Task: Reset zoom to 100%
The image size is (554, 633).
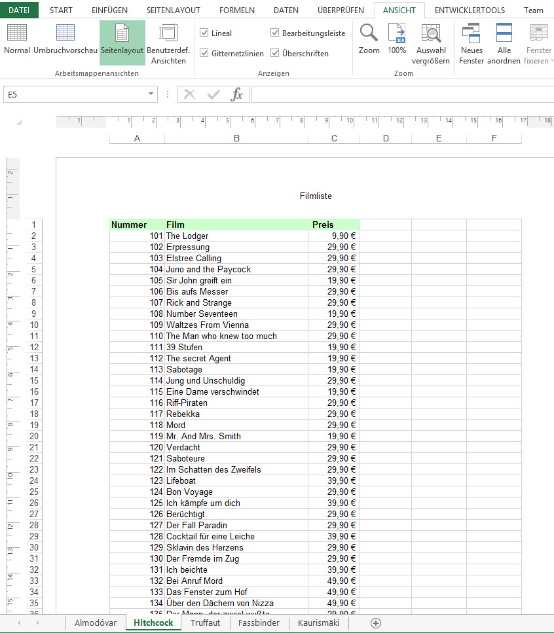Action: [397, 41]
